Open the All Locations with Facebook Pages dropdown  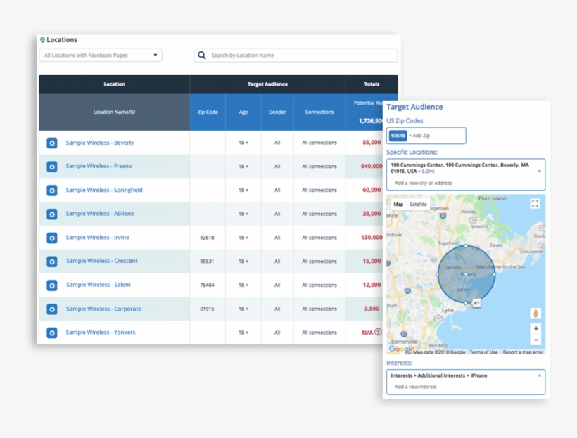point(101,56)
